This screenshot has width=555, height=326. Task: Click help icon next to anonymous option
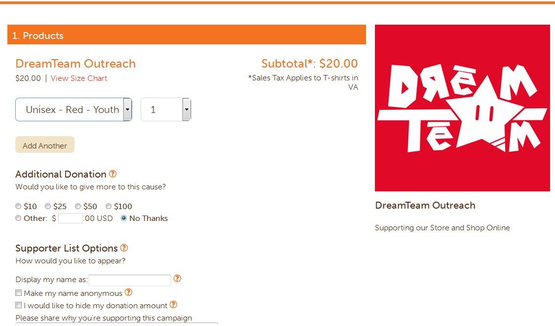click(128, 292)
